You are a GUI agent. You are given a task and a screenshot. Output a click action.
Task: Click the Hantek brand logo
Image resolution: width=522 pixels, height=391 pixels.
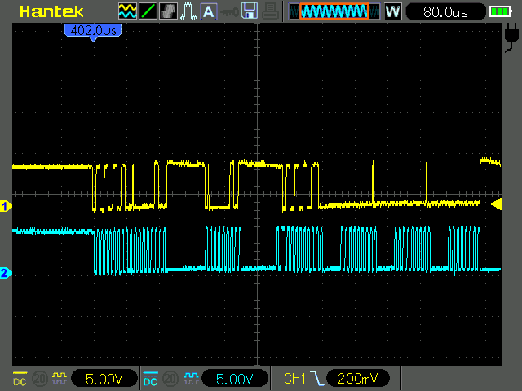(51, 12)
